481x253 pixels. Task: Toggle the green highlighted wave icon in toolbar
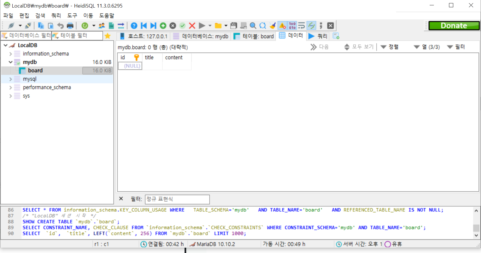(x=311, y=26)
